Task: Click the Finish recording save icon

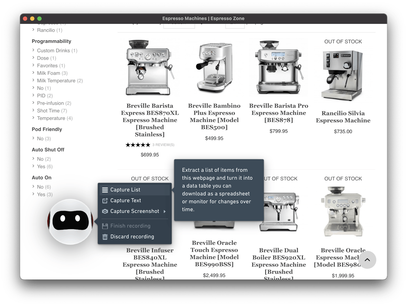Action: coord(105,226)
